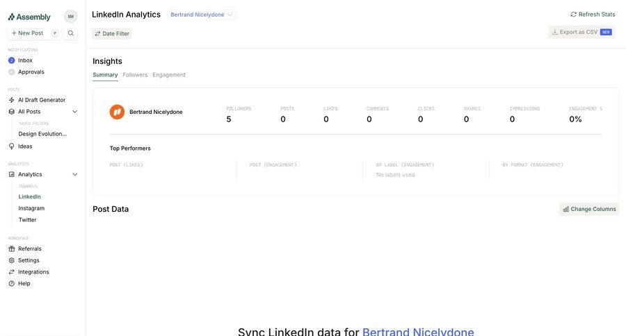Switch to the Followers tab

(135, 75)
